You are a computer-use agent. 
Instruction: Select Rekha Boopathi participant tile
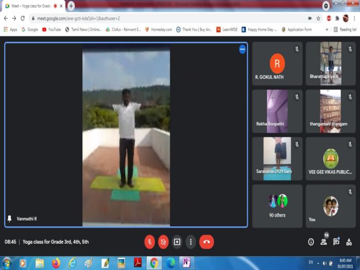click(x=277, y=111)
